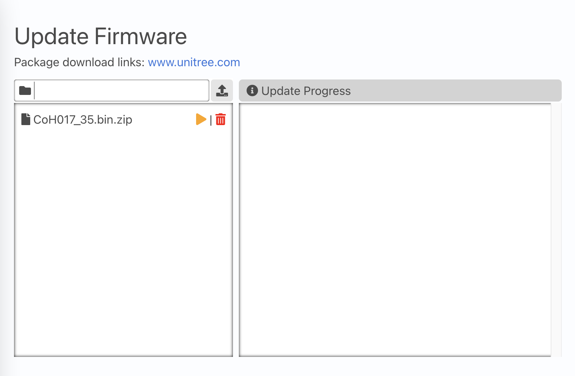Click the info icon beside Update Progress

(252, 91)
